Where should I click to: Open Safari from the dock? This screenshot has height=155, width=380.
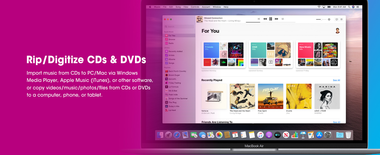(x=177, y=135)
